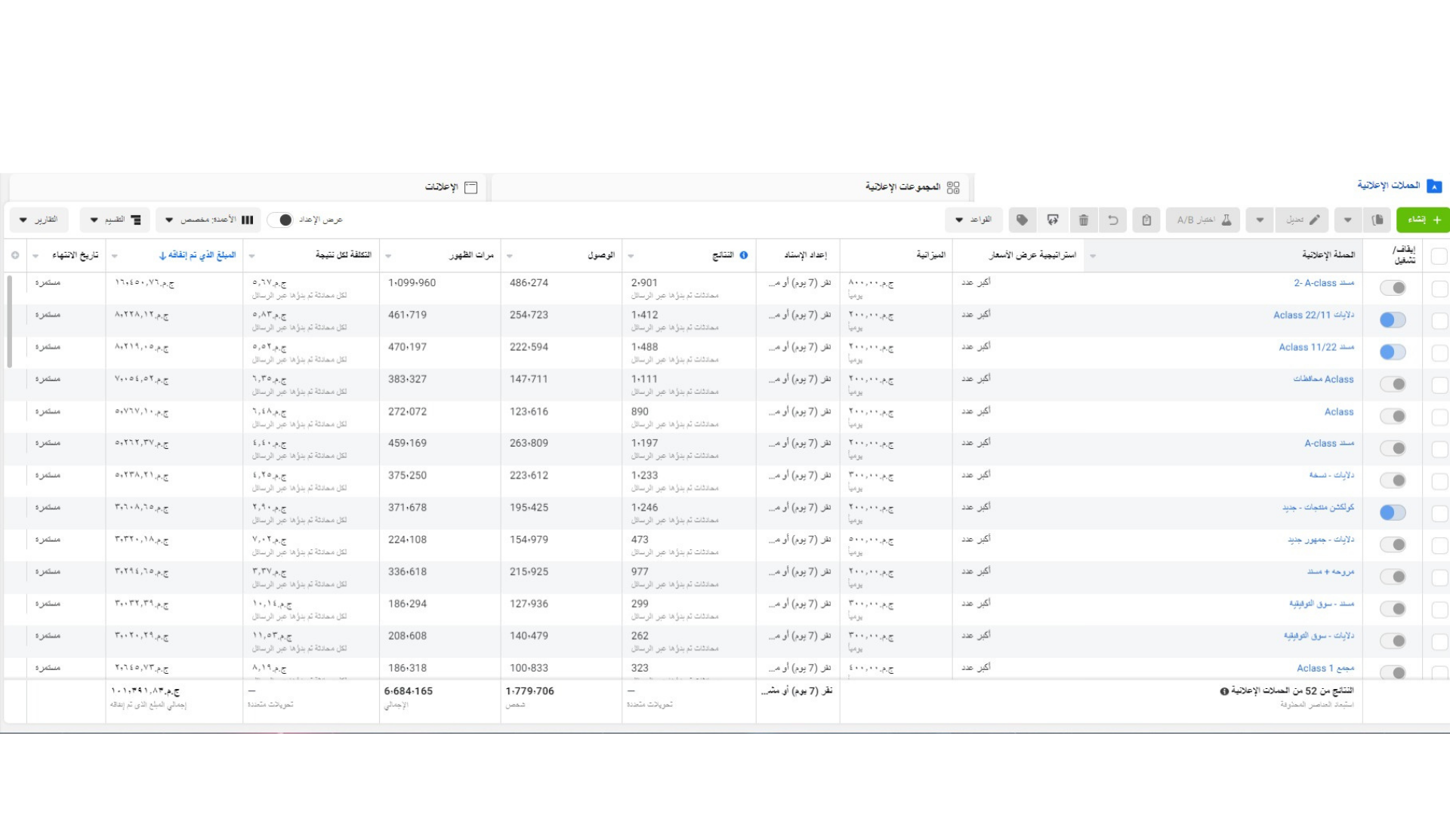
Task: Click the edit pencil button
Action: click(x=1303, y=220)
